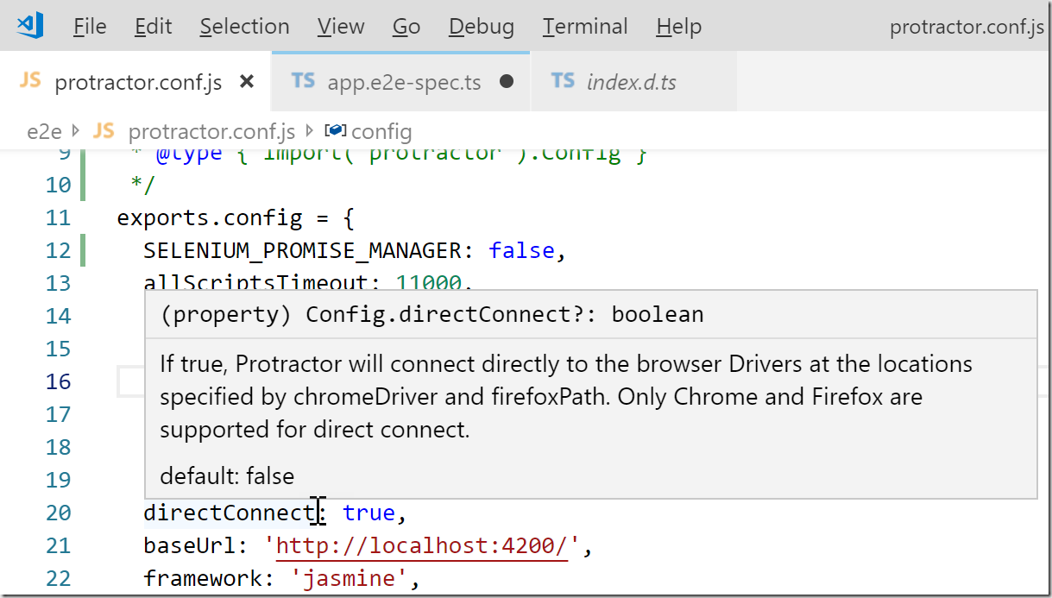Click 'default: false' text in tooltip
The width and height of the screenshot is (1052, 598).
[x=227, y=475]
